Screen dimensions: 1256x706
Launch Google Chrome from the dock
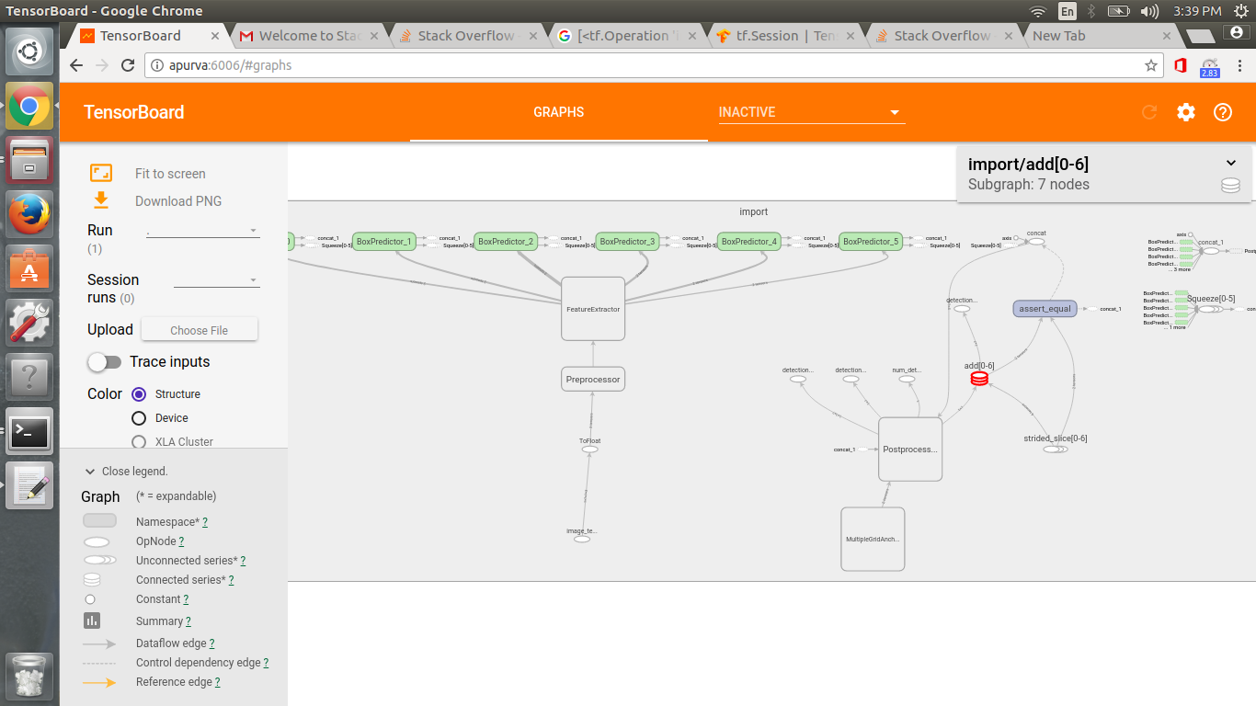pos(29,106)
